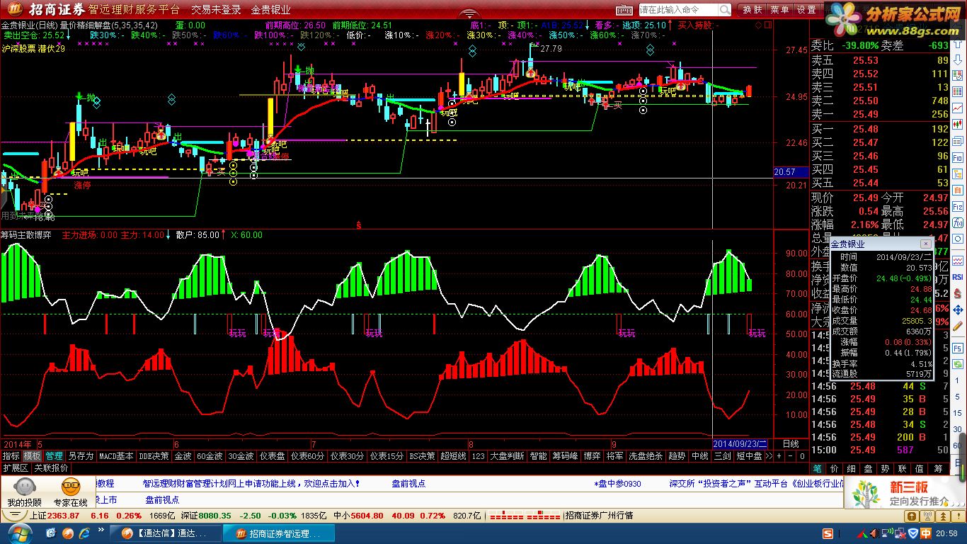The height and width of the screenshot is (544, 967).
Task: Expand more indicator tabs with >> arrow
Action: click(769, 456)
